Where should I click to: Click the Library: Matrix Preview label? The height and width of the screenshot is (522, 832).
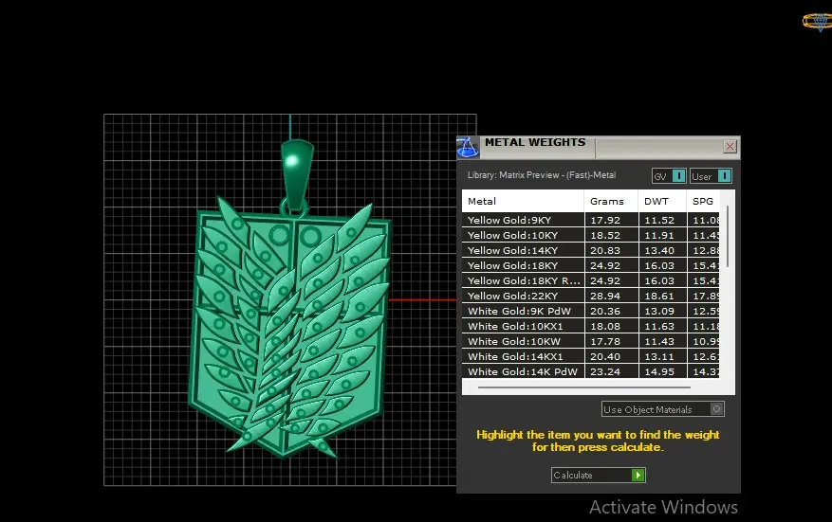(541, 175)
